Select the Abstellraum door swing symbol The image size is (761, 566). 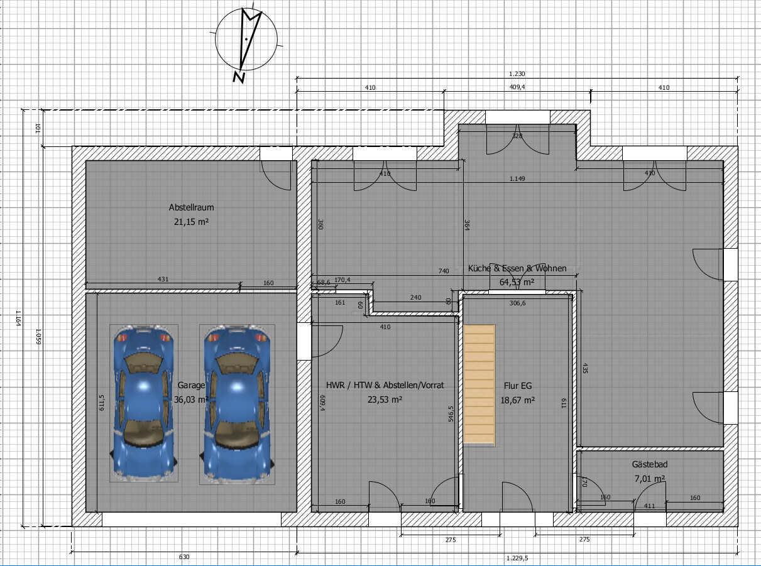pyautogui.click(x=276, y=175)
